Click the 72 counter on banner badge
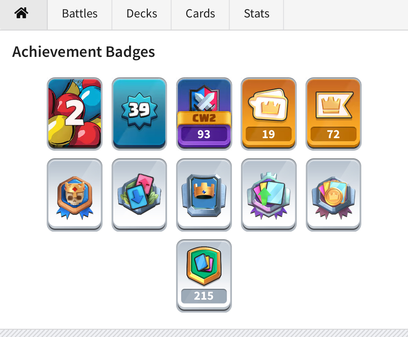Viewport: 408px width, 337px height. coord(333,134)
